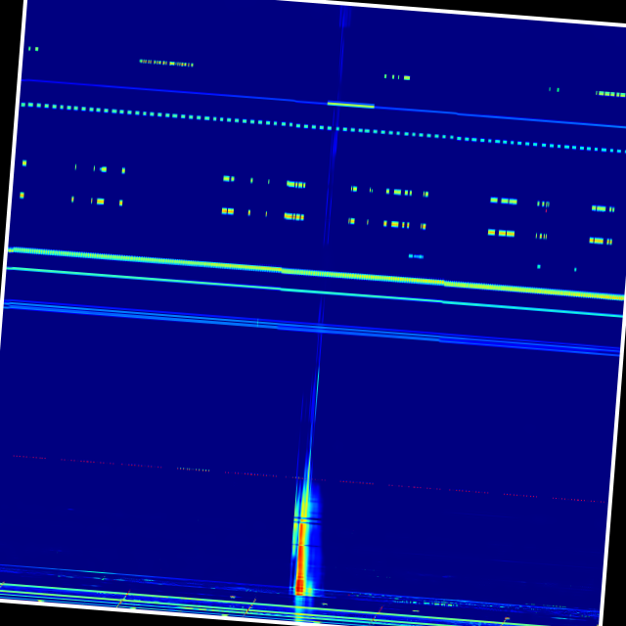Select the cyan-yellow glow above the red hot spot
Screen dimensions: 626x626
(306, 509)
